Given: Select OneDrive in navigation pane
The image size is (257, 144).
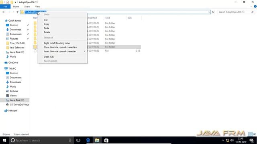Looking at the screenshot, I should (13, 62).
